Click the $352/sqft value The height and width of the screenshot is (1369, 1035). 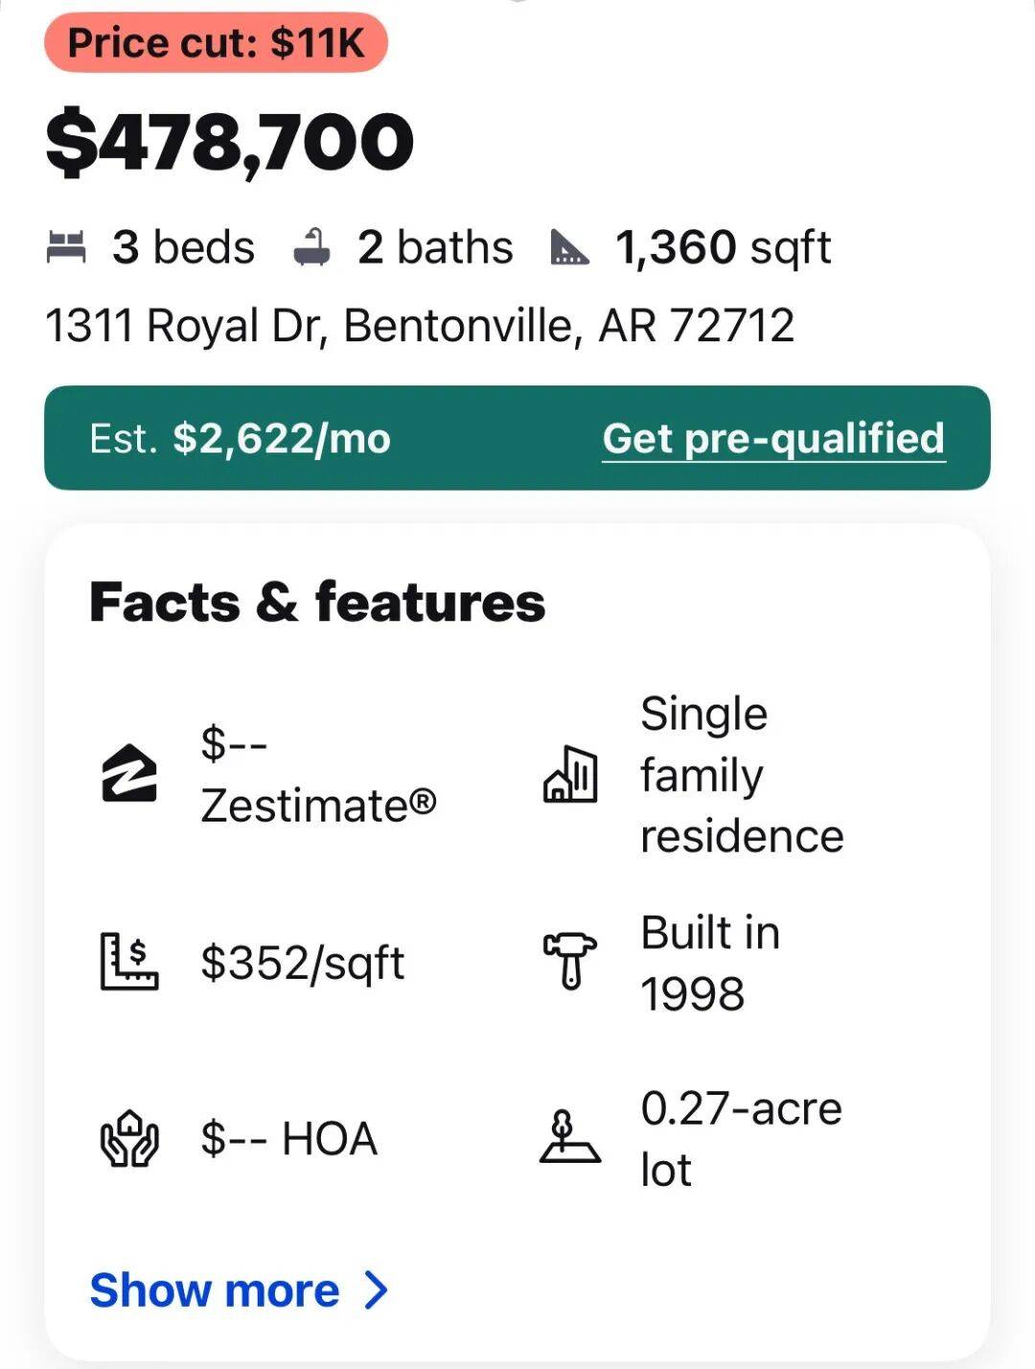coord(302,963)
